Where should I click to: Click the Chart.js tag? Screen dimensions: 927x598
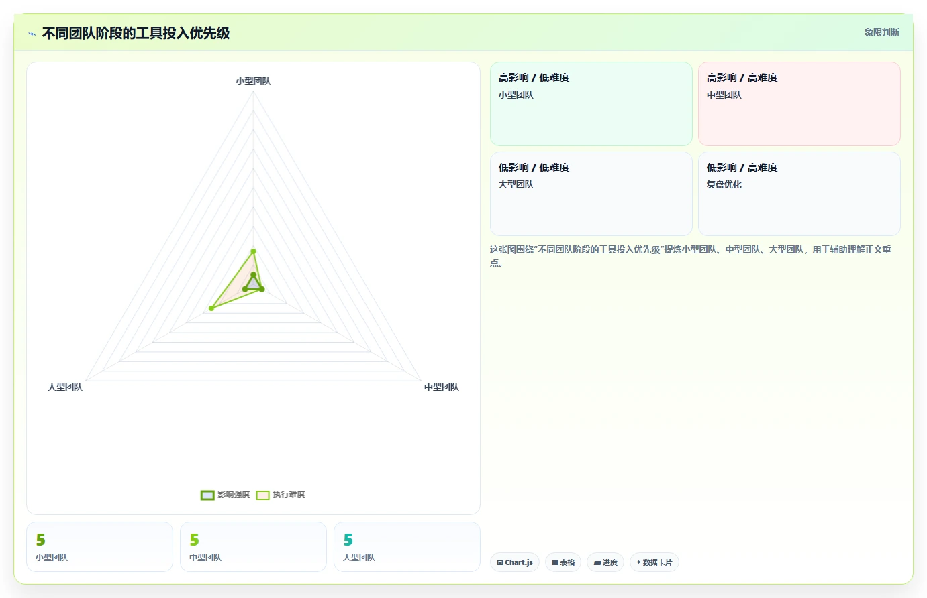515,562
